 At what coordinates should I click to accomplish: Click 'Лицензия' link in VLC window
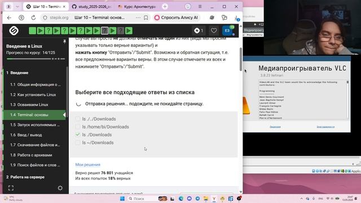click(x=275, y=126)
